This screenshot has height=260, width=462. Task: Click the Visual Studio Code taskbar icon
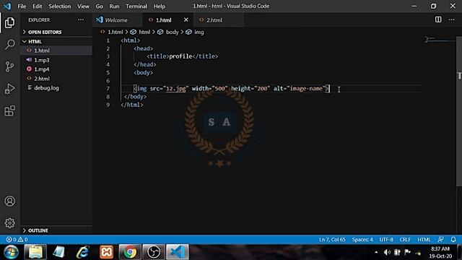pyautogui.click(x=178, y=252)
